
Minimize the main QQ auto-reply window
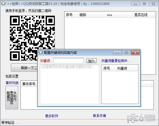point(135,4)
